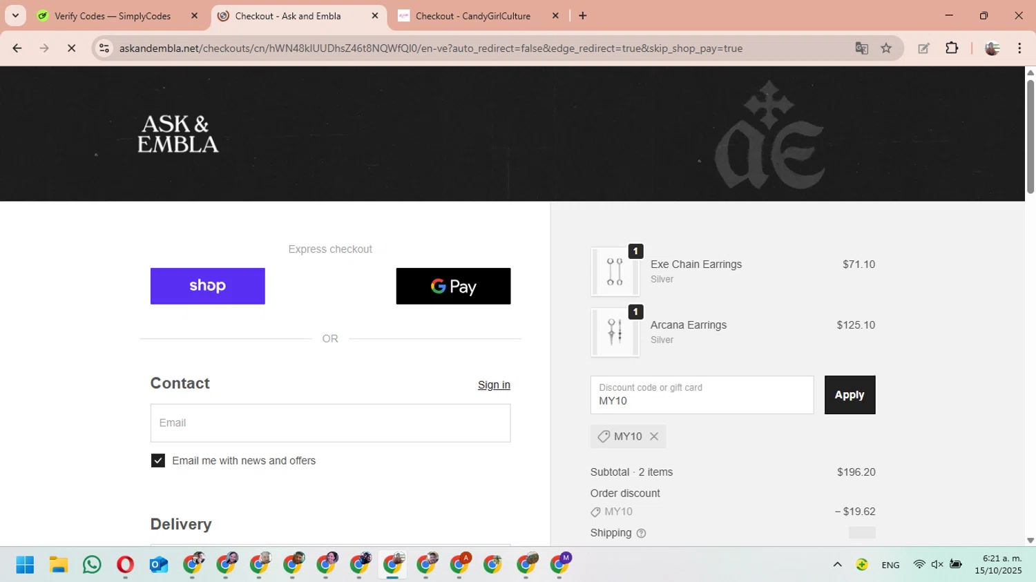This screenshot has height=582, width=1036.
Task: Click the muted volume tray icon
Action: pos(937,565)
